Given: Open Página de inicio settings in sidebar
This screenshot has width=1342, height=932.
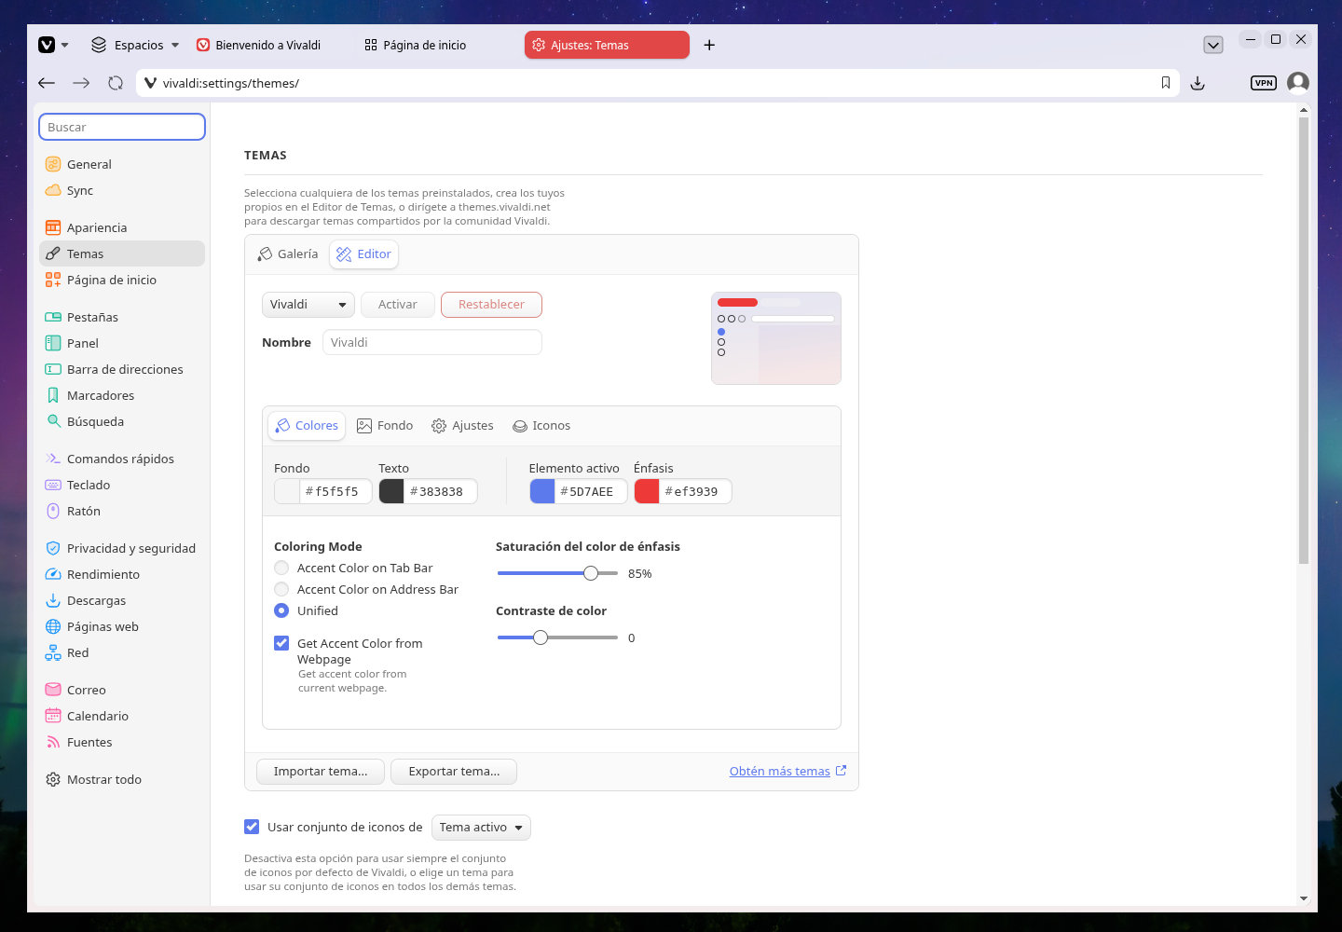Looking at the screenshot, I should click(x=122, y=280).
